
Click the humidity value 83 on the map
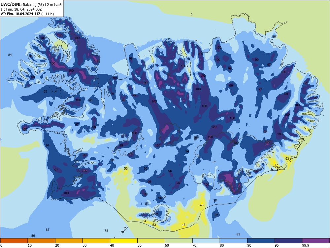238,234
